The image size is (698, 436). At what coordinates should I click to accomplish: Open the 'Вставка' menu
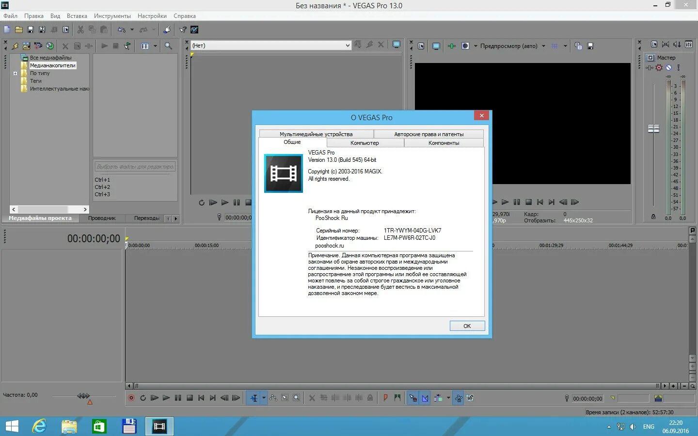tap(77, 16)
